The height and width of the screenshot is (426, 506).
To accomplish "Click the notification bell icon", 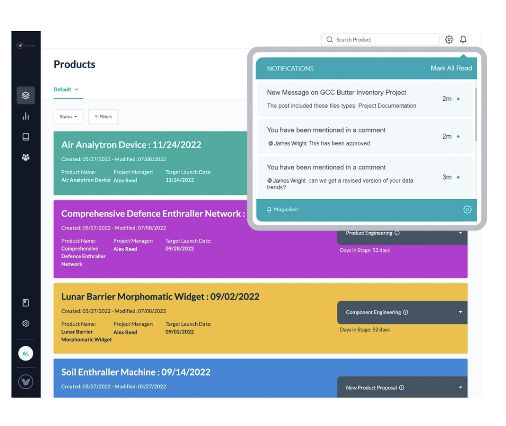I will 463,40.
